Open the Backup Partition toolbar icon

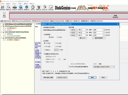click(x=45, y=7)
